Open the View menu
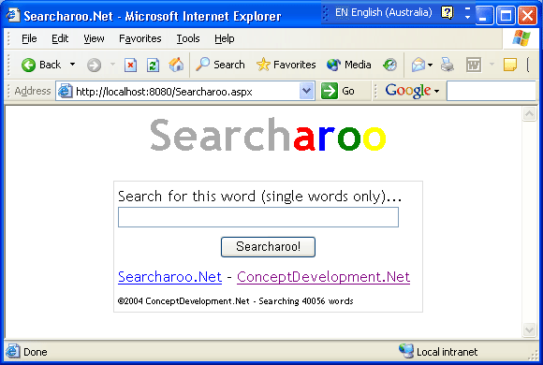The width and height of the screenshot is (543, 365). click(94, 38)
